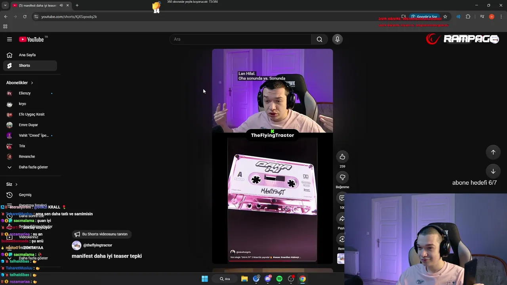Viewport: 507px width, 285px height.
Task: Open Chrome apps grid shortcut
Action: coord(5,27)
